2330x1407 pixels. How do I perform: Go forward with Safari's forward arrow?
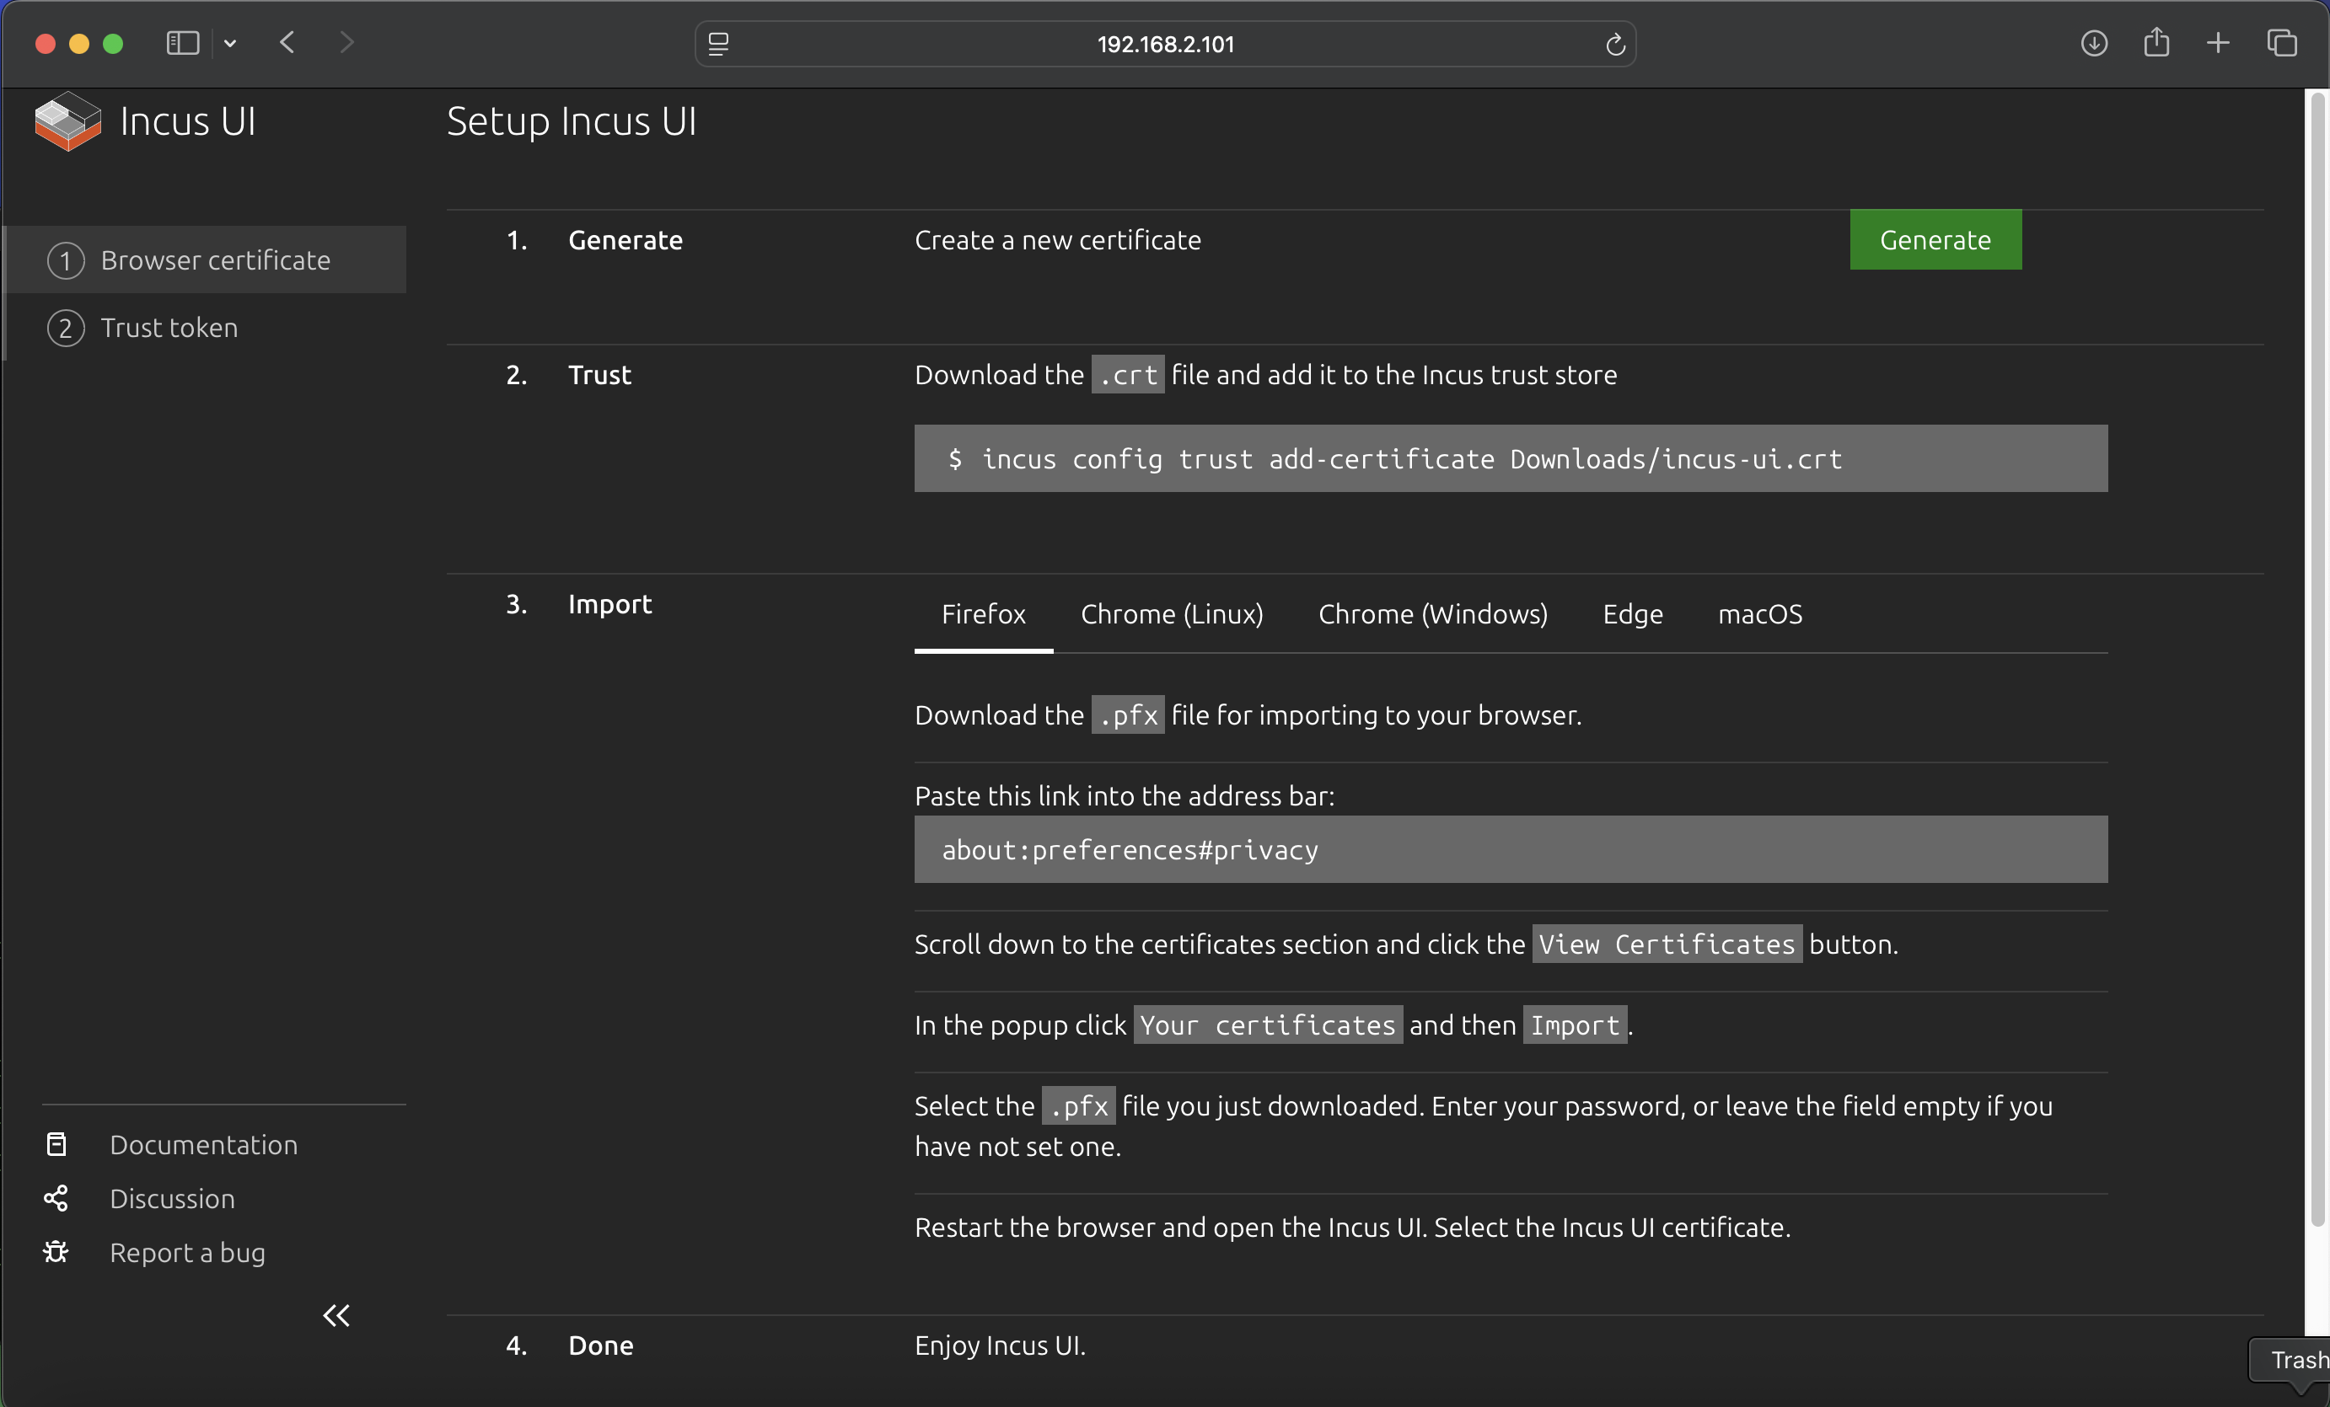347,42
